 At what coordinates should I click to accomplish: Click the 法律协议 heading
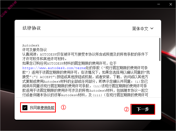(31, 28)
